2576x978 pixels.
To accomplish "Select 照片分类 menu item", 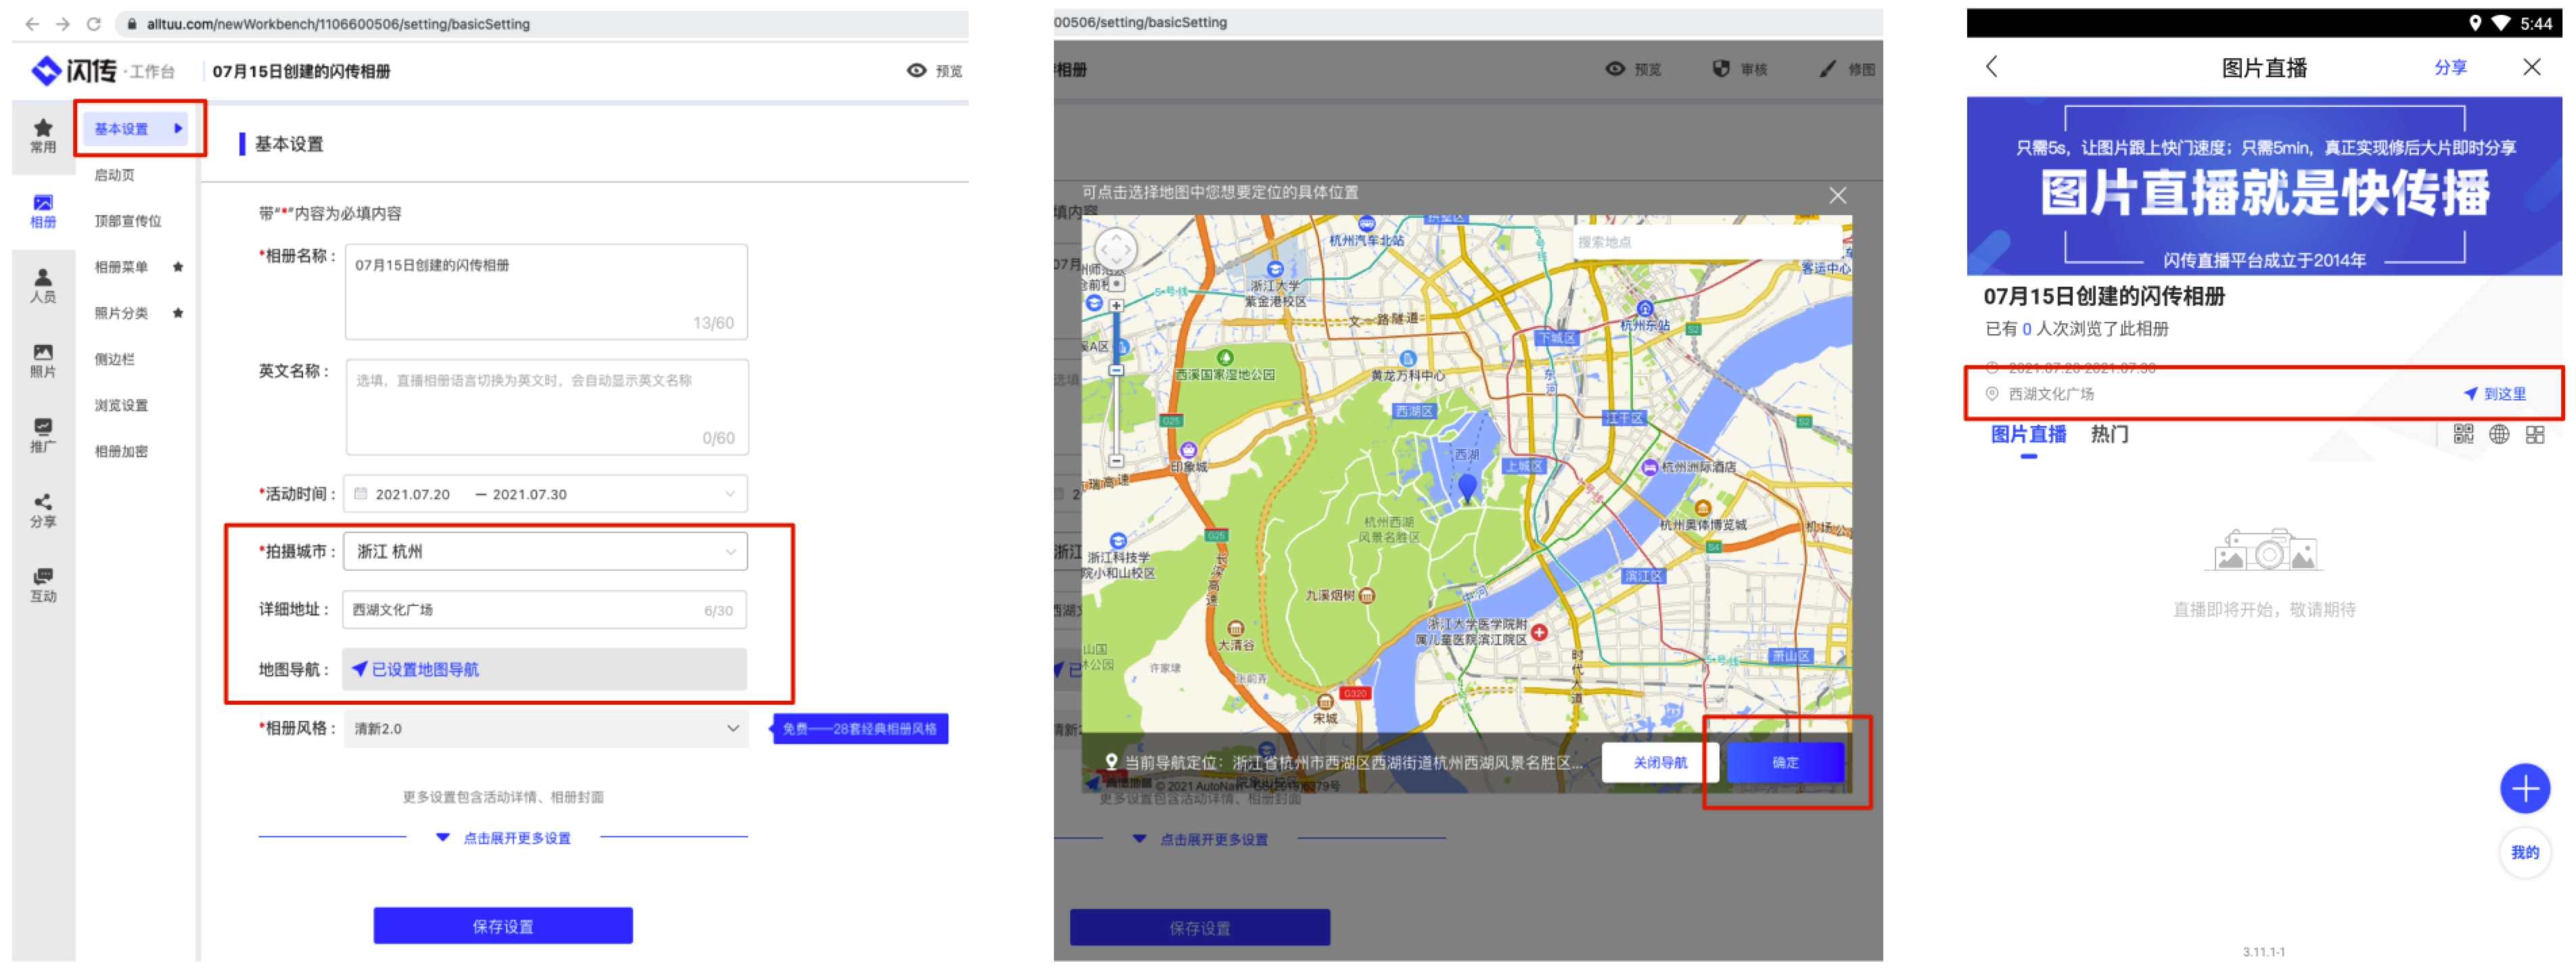I will 121,313.
